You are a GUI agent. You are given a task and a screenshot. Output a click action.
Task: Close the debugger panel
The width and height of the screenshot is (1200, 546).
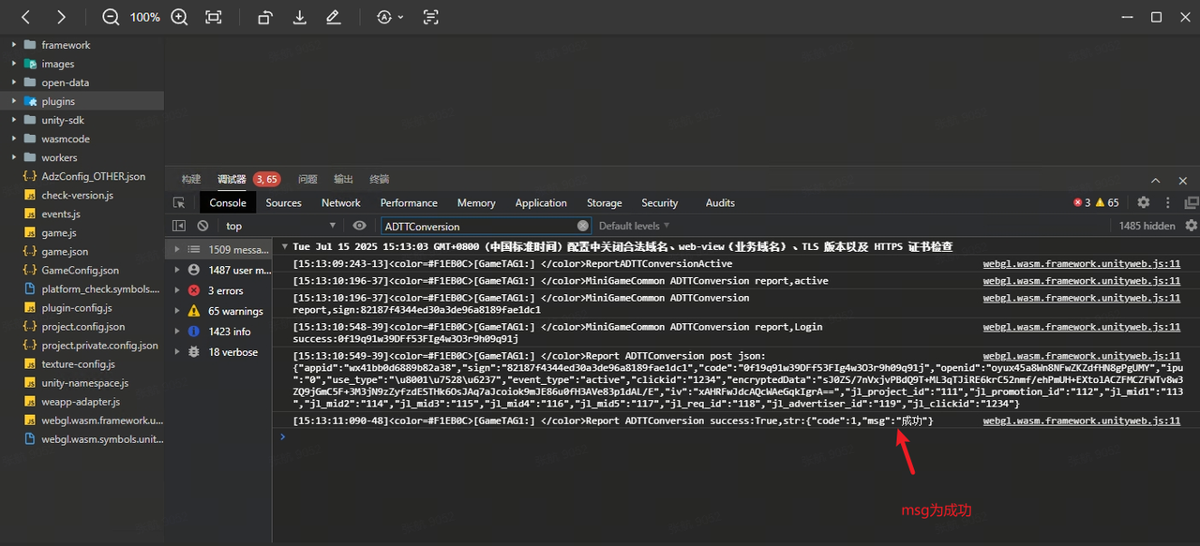(x=1183, y=180)
